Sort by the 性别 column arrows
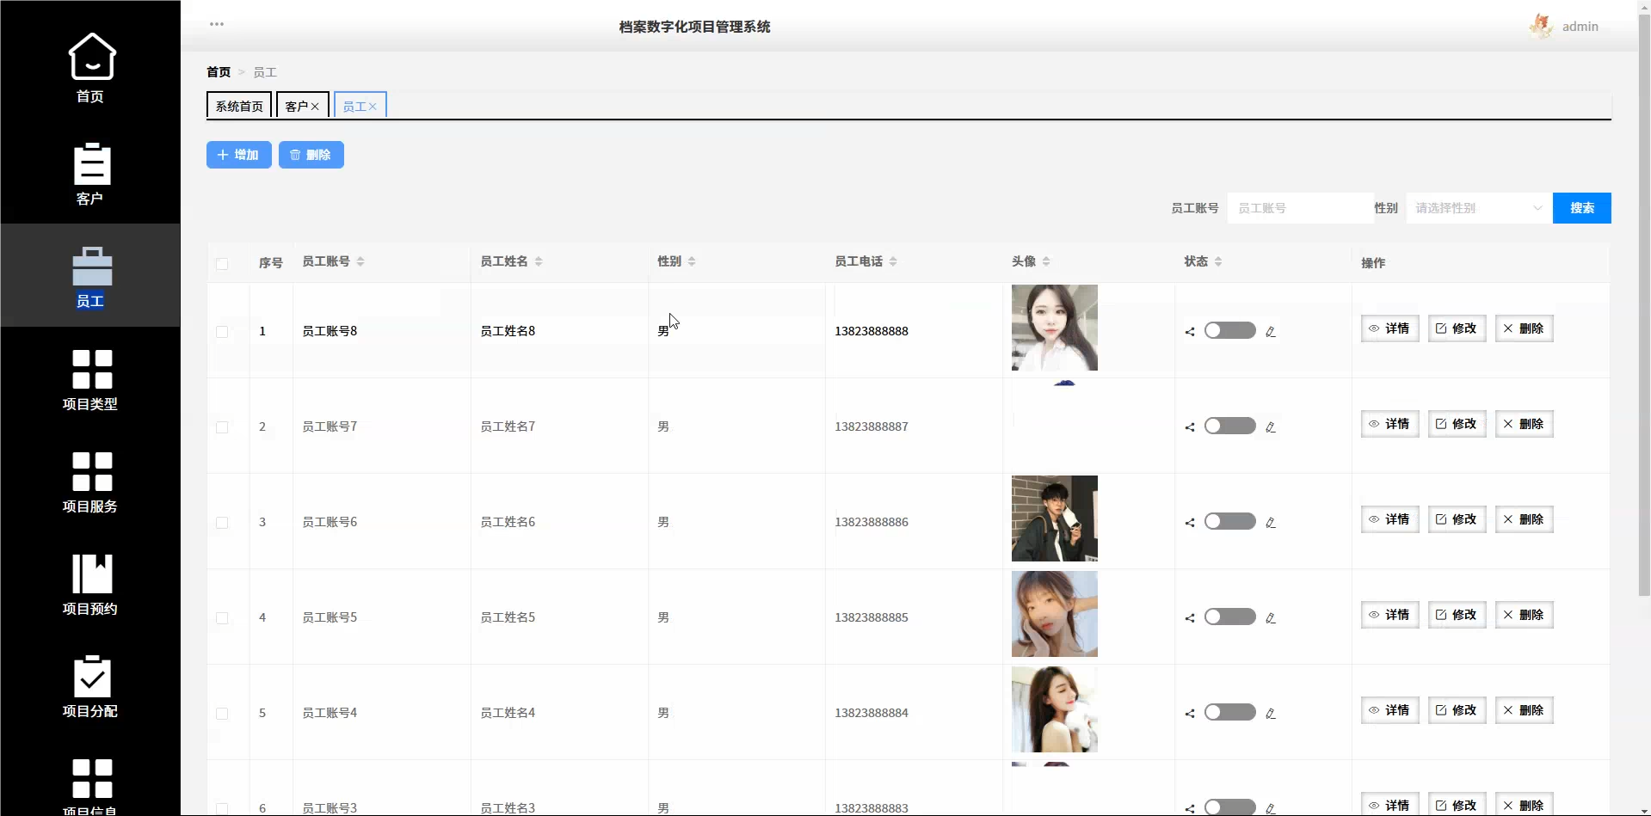1651x816 pixels. click(692, 261)
